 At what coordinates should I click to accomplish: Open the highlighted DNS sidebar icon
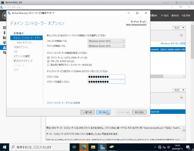point(4,47)
